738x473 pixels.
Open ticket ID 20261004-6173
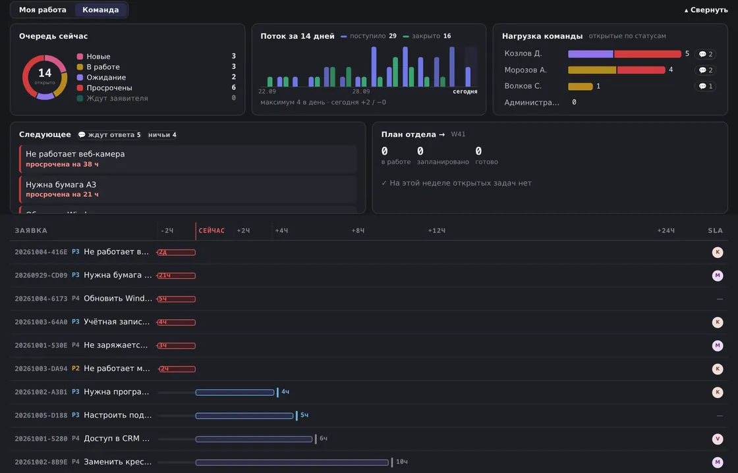coord(41,299)
